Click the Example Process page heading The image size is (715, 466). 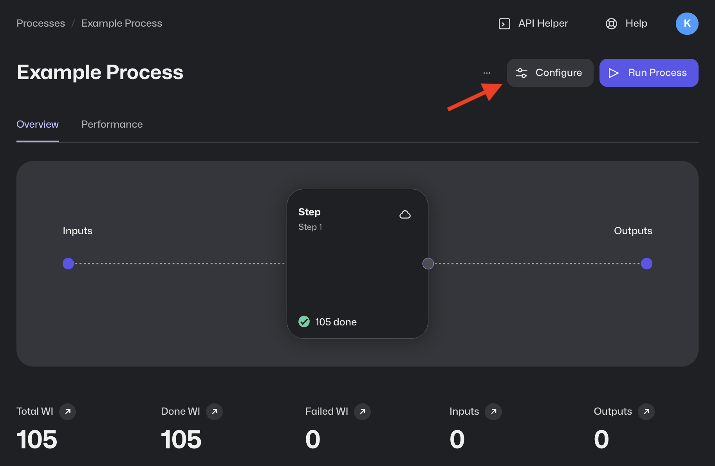(x=100, y=73)
